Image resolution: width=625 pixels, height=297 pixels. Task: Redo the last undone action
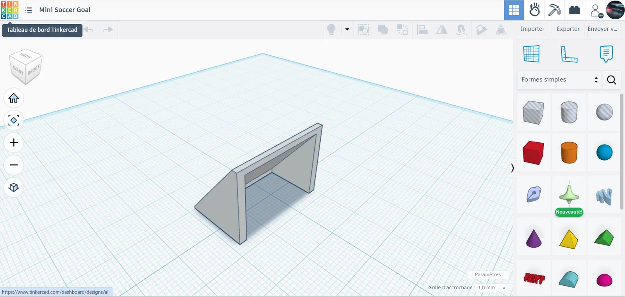pyautogui.click(x=107, y=30)
